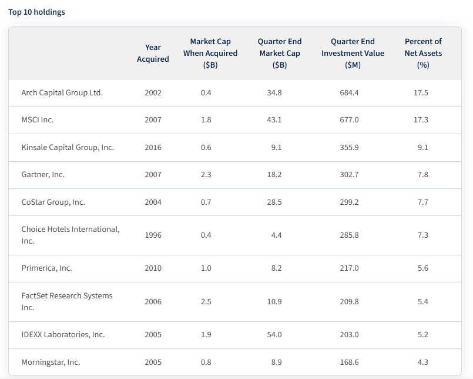Select the 'Percent of Net Assets (%)' header
This screenshot has width=473, height=379.
point(423,53)
